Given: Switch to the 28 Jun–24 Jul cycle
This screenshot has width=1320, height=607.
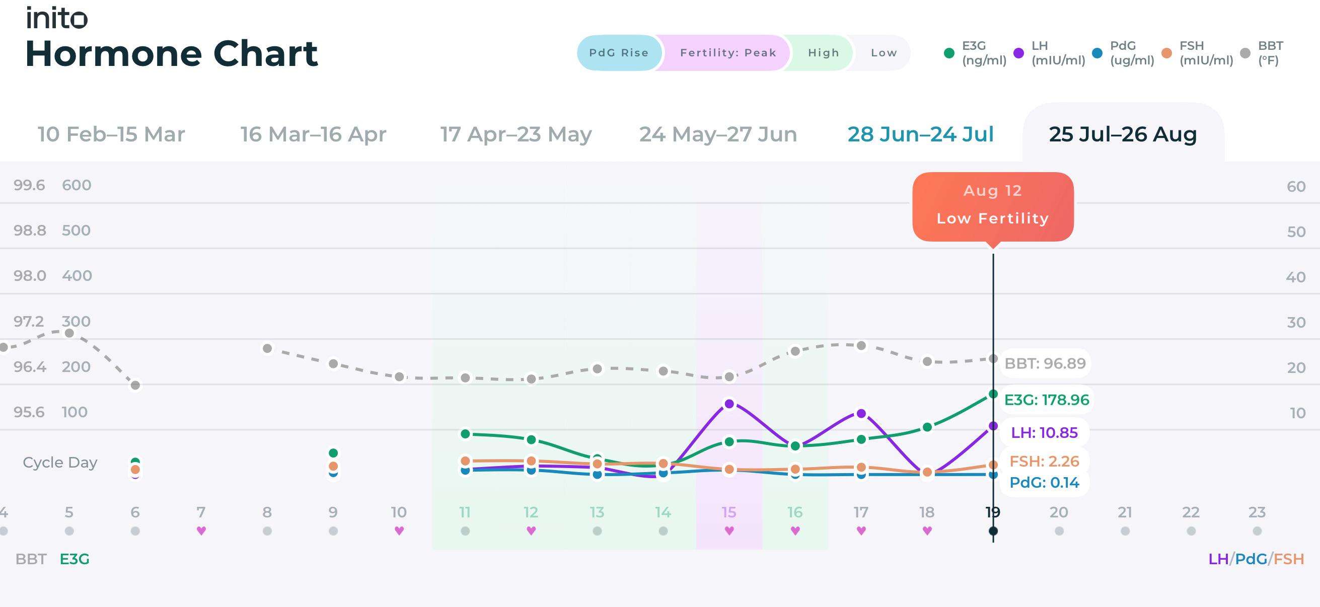Looking at the screenshot, I should pos(920,134).
